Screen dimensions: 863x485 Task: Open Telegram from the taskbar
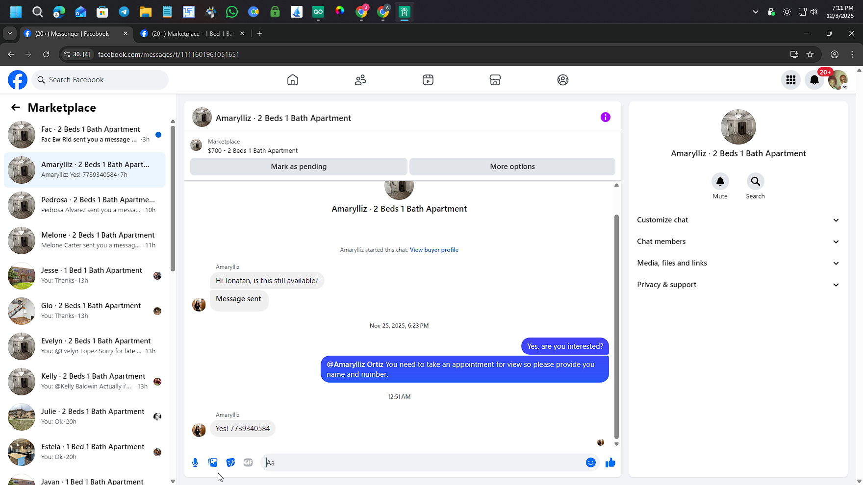click(124, 12)
